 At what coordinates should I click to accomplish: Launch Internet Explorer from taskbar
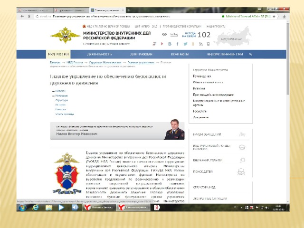coord(36,208)
